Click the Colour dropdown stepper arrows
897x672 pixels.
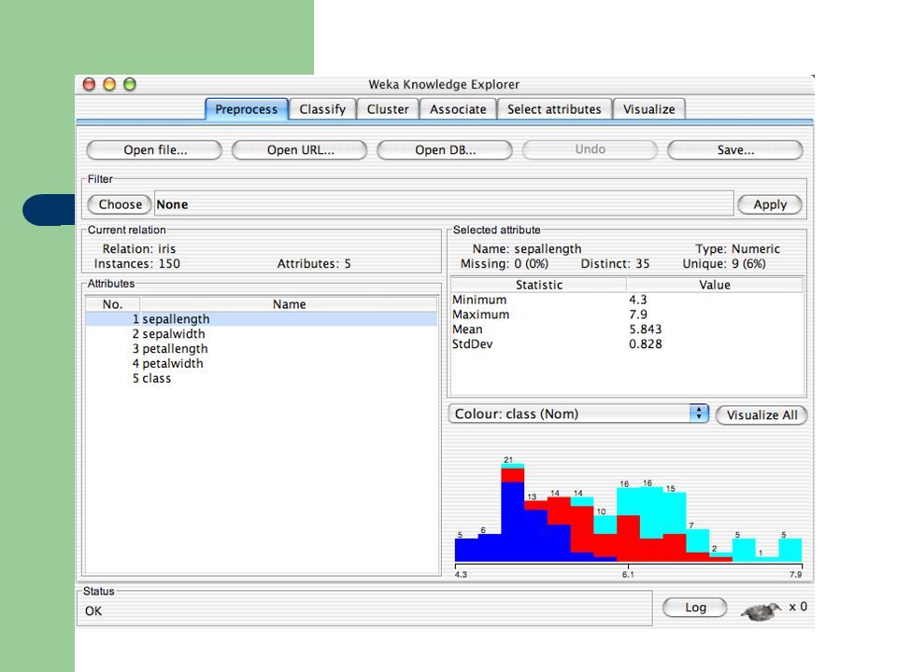[699, 413]
